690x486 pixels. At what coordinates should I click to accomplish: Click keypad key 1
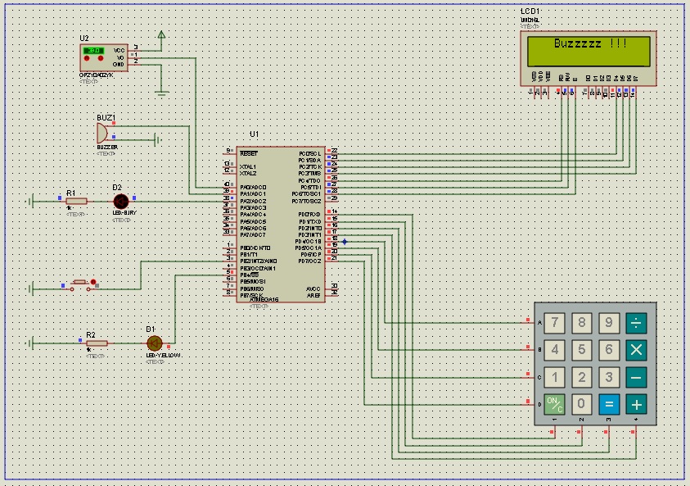click(554, 378)
